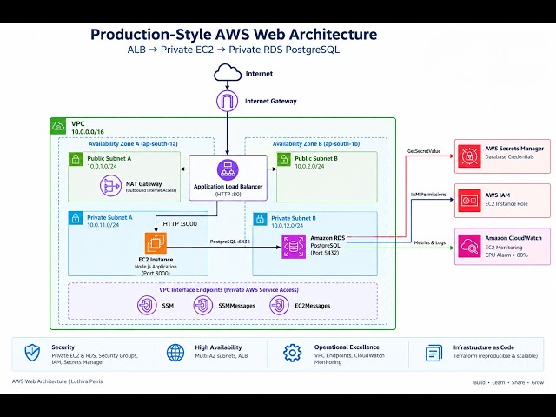
Task: Click the 10.0.1.0/24 subnet address
Action: click(103, 166)
